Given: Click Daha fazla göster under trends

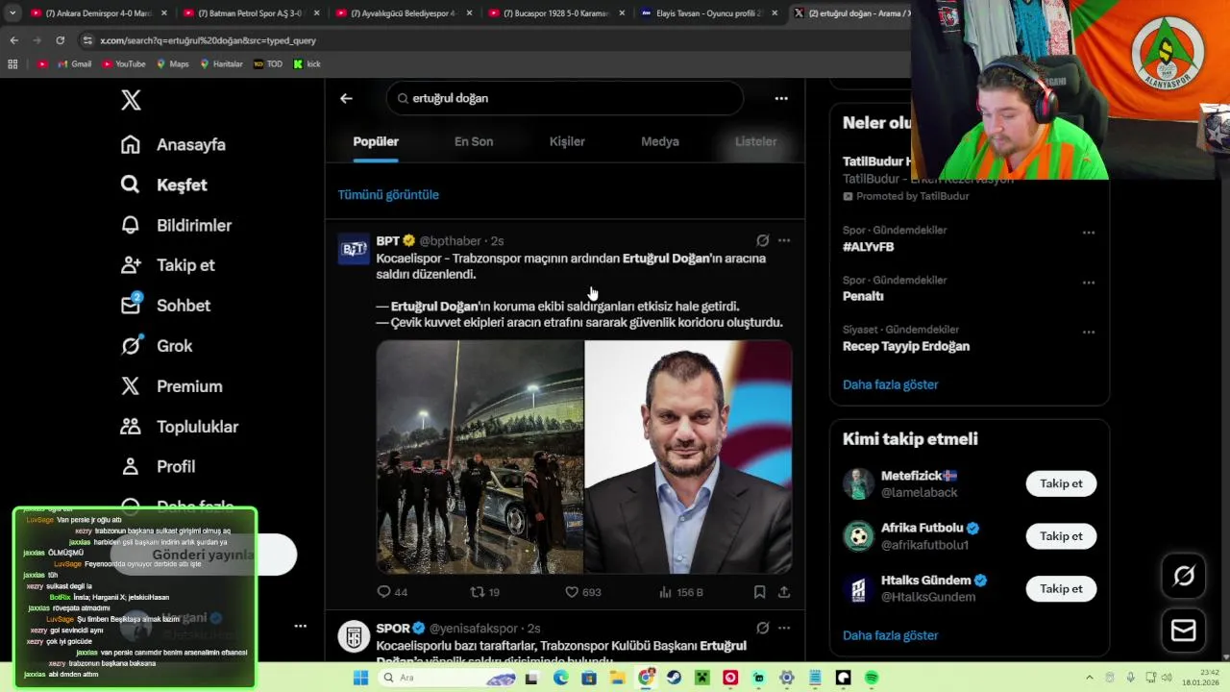Looking at the screenshot, I should [890, 384].
